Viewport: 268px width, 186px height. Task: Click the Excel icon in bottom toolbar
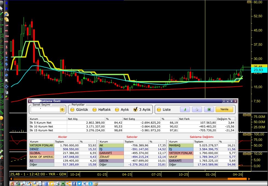pos(63,184)
